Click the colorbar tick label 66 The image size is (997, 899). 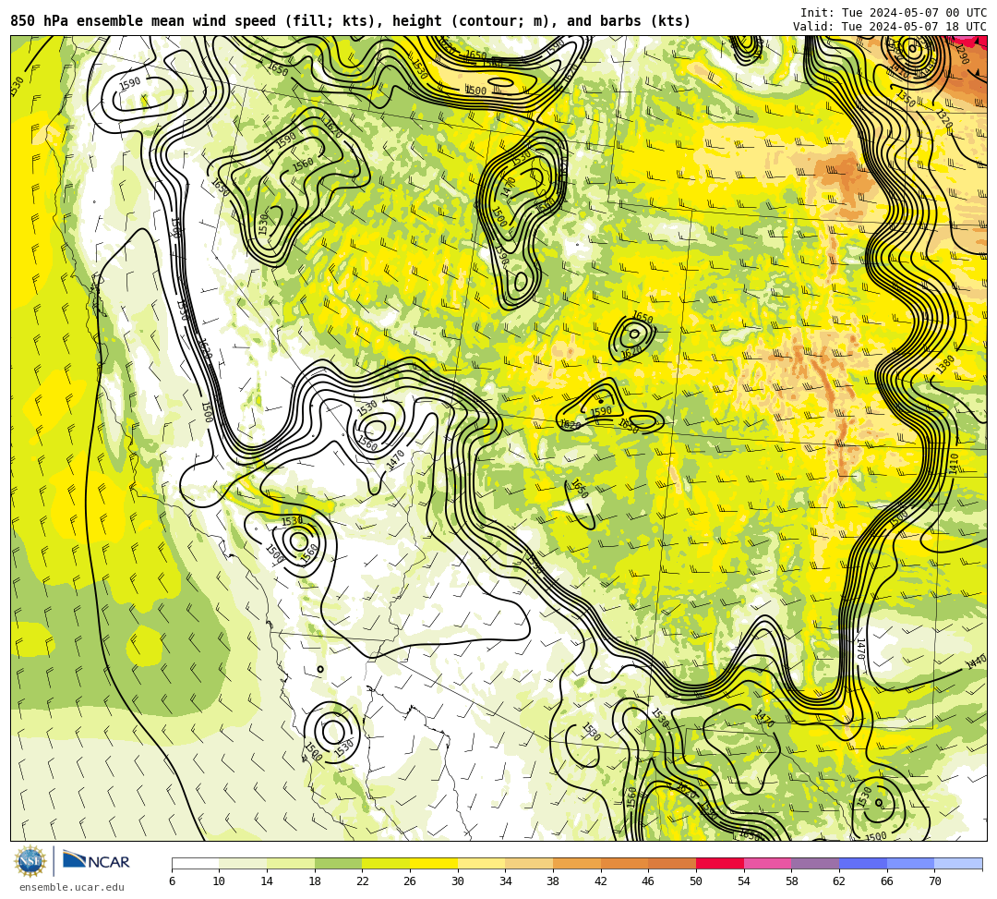887,881
